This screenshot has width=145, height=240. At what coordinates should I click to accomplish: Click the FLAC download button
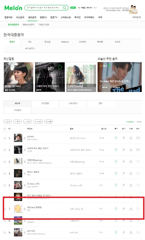[x=38, y=122]
